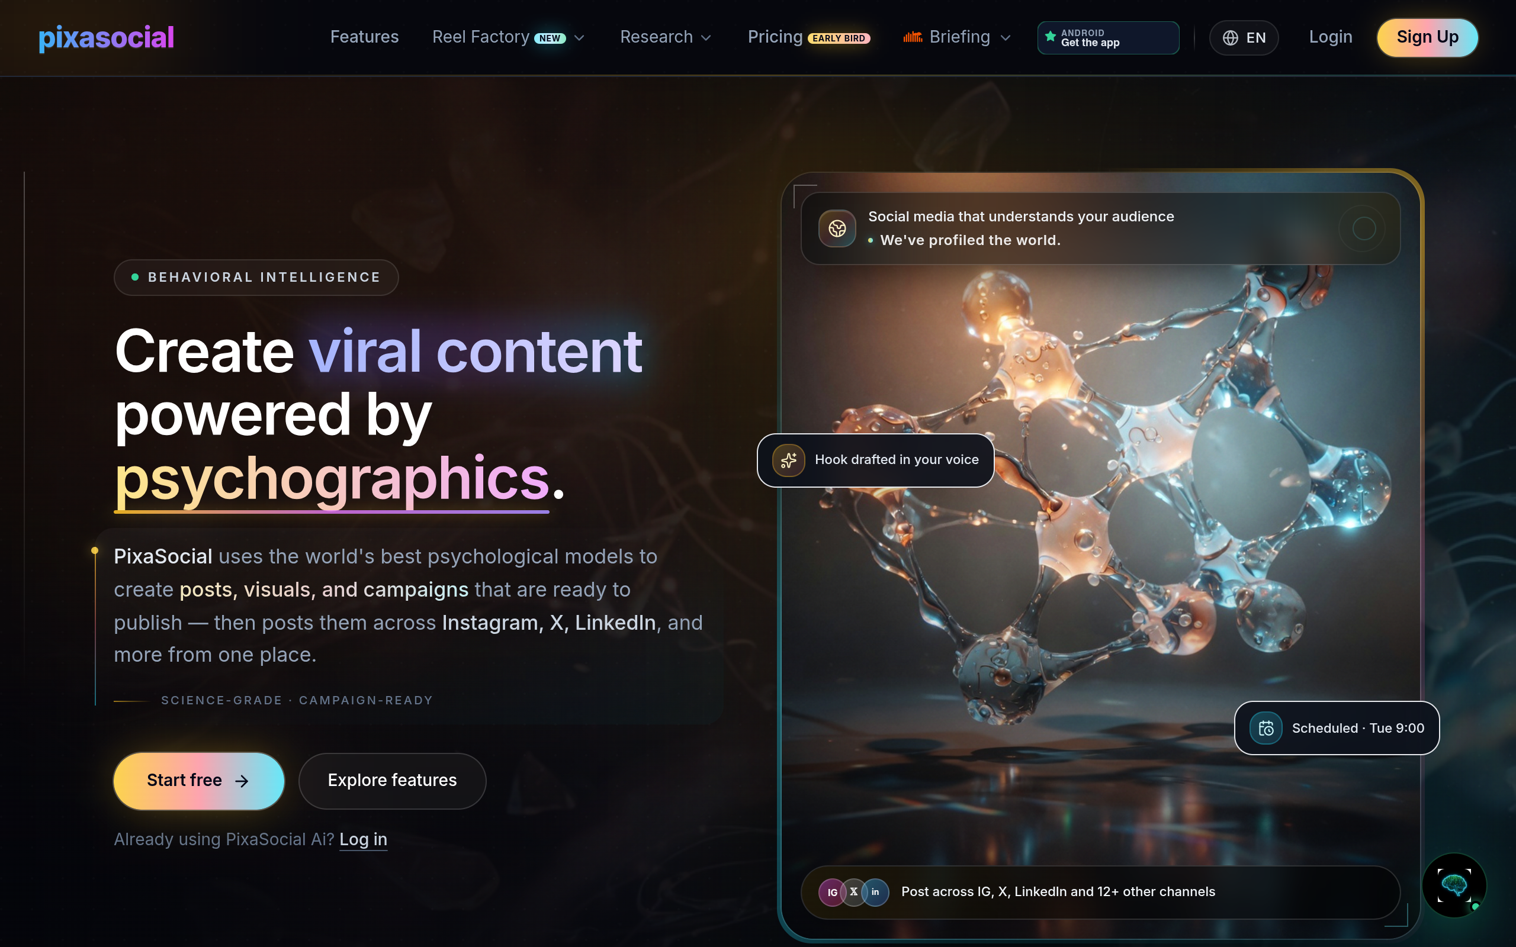The image size is (1516, 947).
Task: Click 'SCIENCE-GRADE · CAMPAIGN-READY' caption
Action: 297,700
